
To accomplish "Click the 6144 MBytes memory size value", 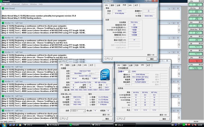I will [120, 13].
